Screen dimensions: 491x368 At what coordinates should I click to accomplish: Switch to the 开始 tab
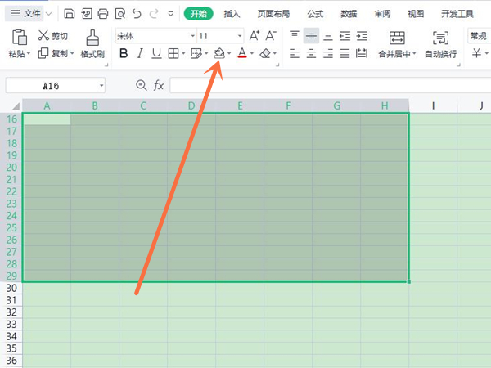coord(199,14)
